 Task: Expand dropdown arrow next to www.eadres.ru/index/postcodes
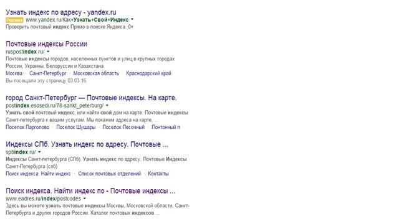tap(85, 198)
